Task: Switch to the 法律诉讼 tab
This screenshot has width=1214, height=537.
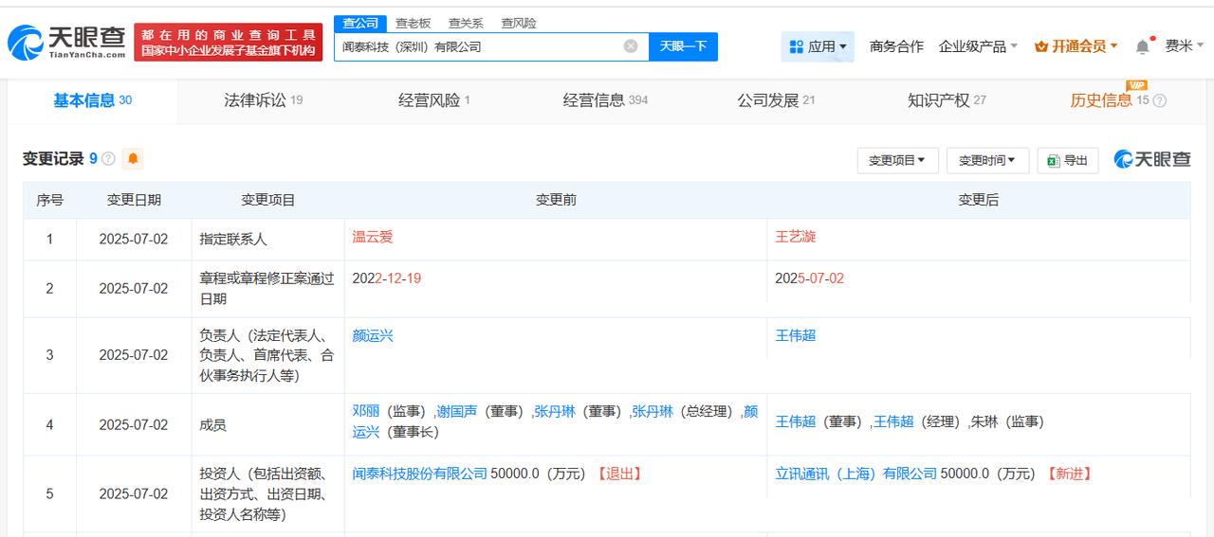Action: pos(264,100)
